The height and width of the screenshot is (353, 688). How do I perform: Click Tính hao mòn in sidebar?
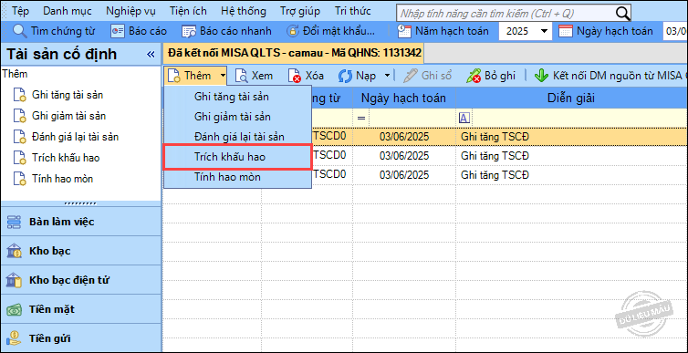[x=62, y=179]
